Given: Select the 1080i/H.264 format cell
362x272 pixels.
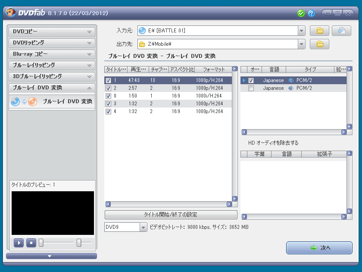Looking at the screenshot, I should [209, 96].
